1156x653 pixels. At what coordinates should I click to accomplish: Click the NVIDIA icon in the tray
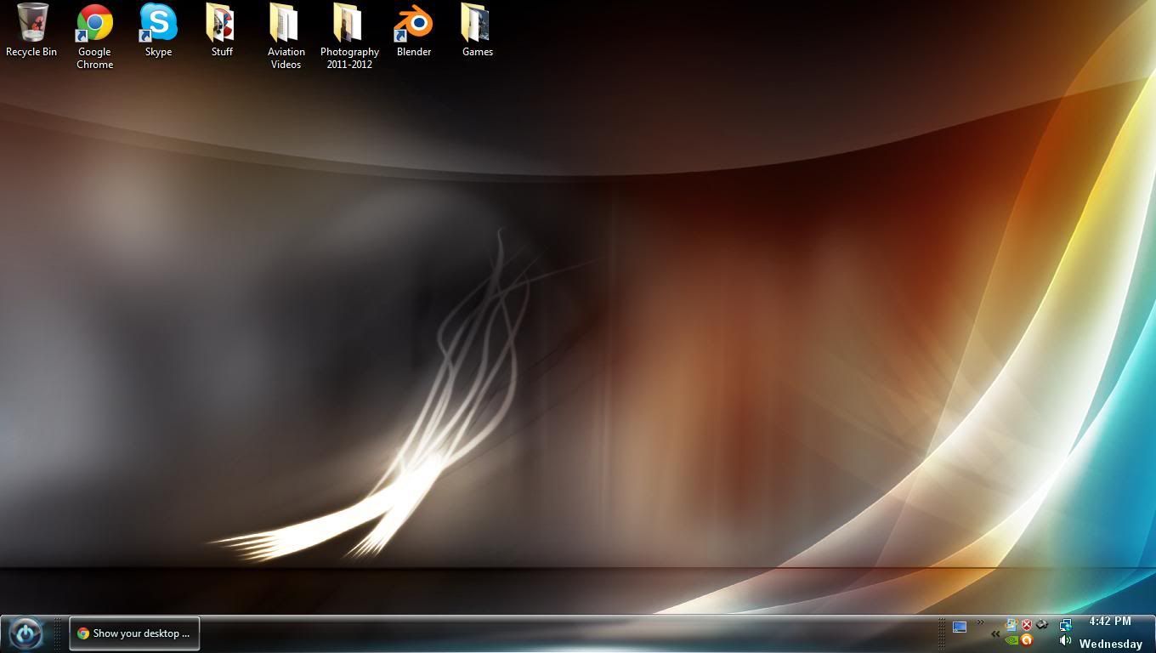click(x=1011, y=639)
